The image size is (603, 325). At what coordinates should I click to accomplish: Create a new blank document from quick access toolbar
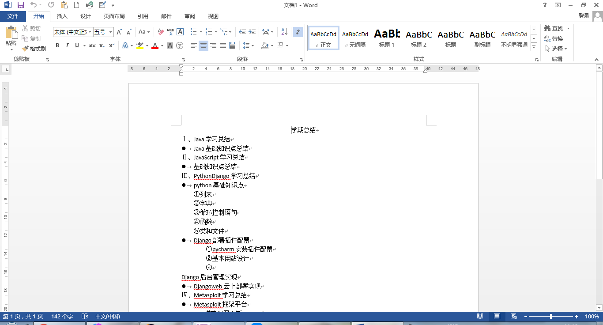[x=77, y=5]
